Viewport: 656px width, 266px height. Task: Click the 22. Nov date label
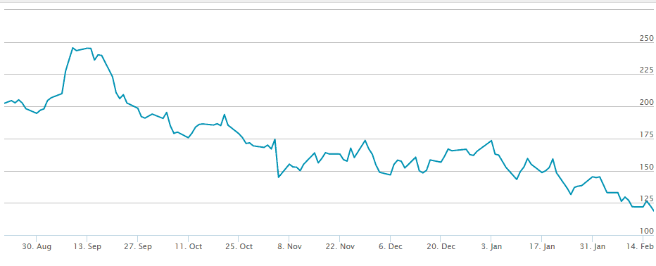pos(340,247)
